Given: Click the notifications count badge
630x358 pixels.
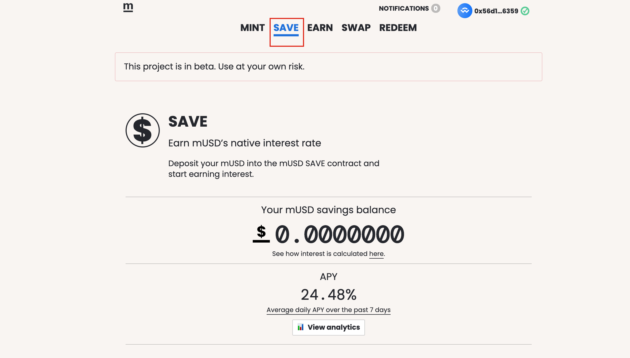Looking at the screenshot, I should coord(435,9).
